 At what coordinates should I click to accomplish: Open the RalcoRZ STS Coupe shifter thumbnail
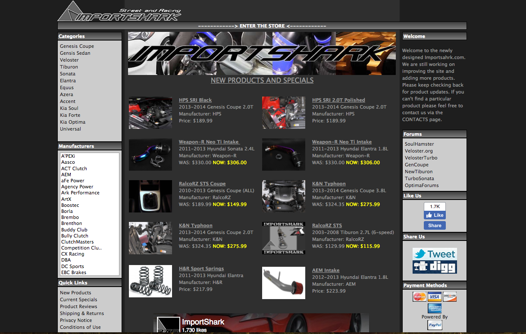click(x=150, y=197)
